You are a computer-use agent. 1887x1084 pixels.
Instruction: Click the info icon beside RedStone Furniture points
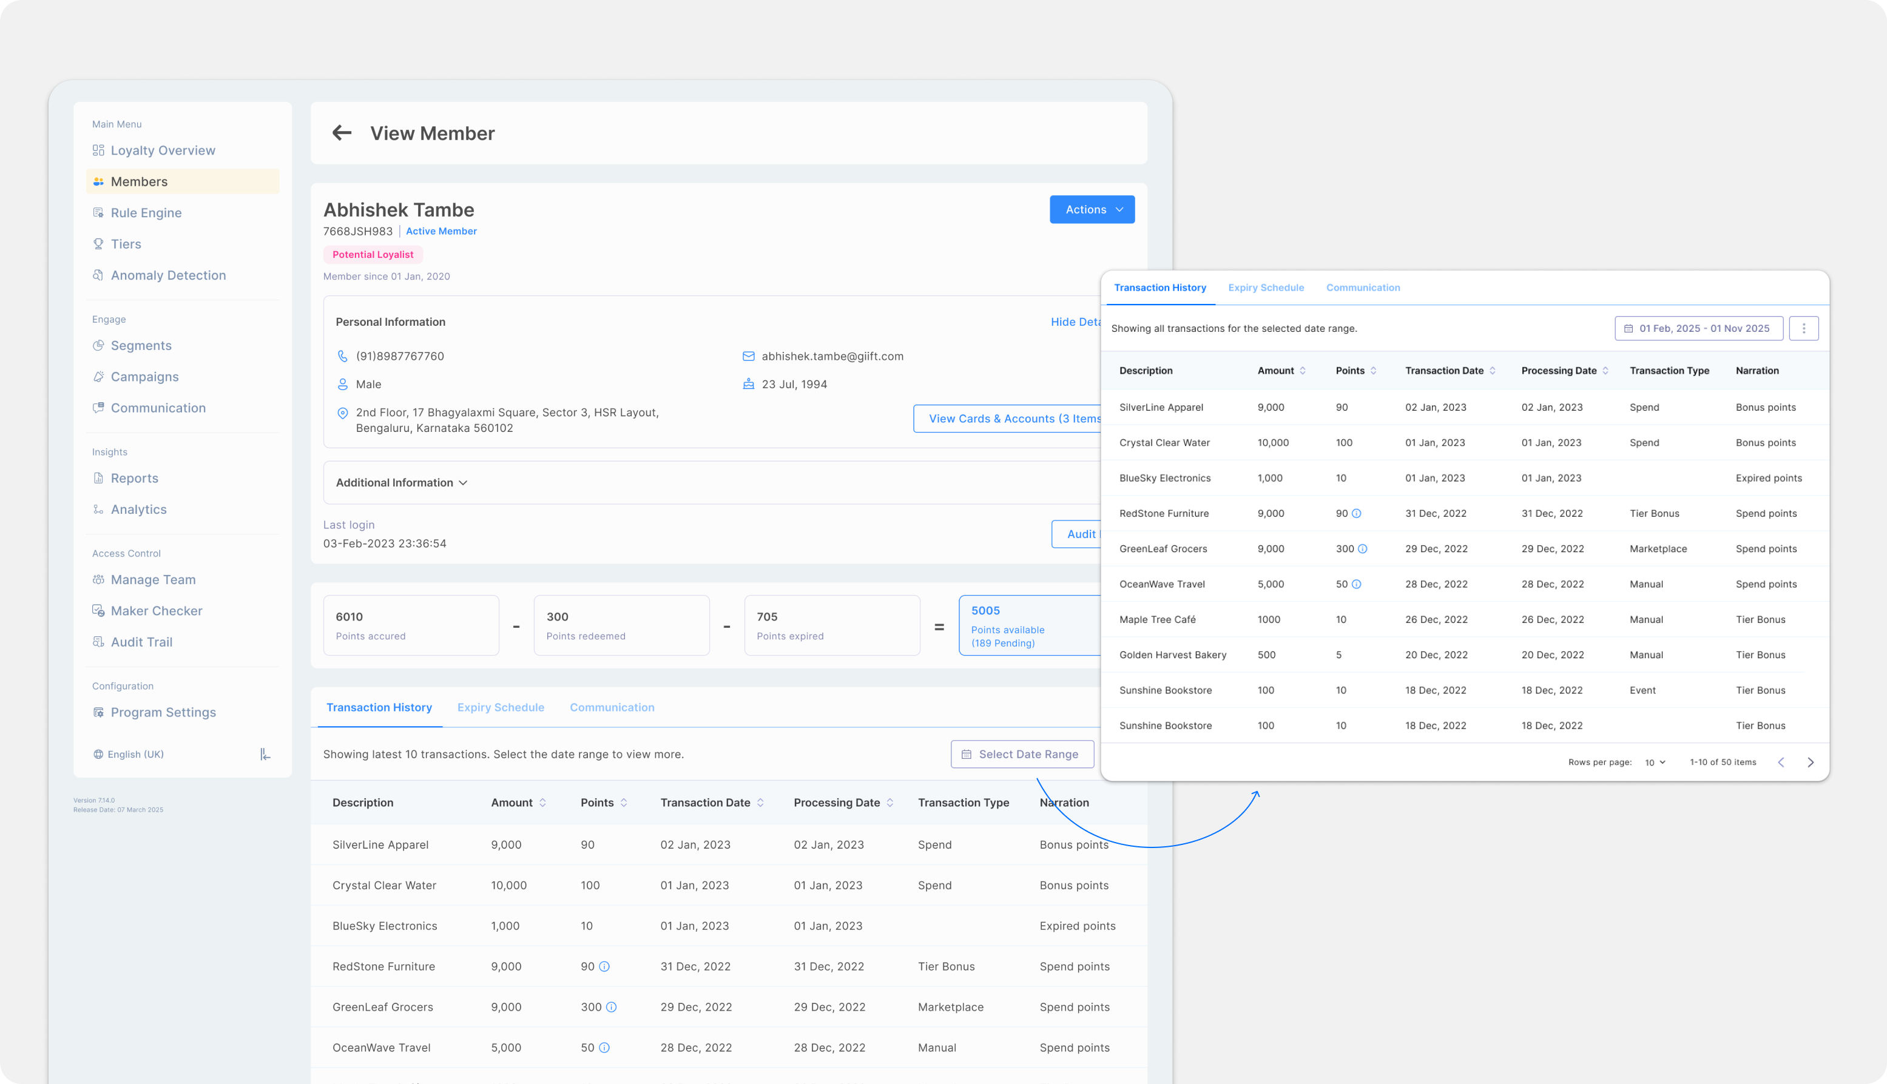coord(604,966)
